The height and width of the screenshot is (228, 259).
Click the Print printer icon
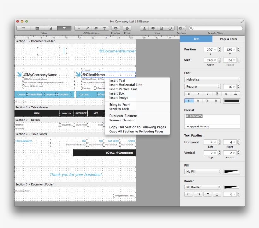[127, 28]
